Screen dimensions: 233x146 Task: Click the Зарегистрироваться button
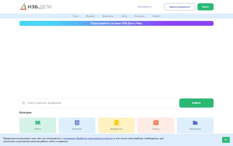click(x=180, y=7)
